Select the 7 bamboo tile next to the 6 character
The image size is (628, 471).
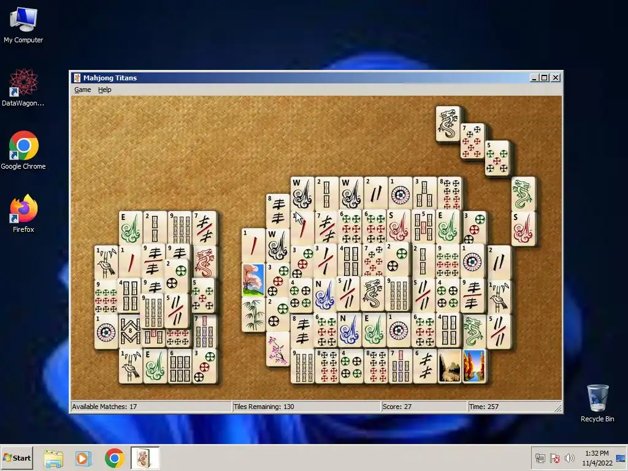400,366
